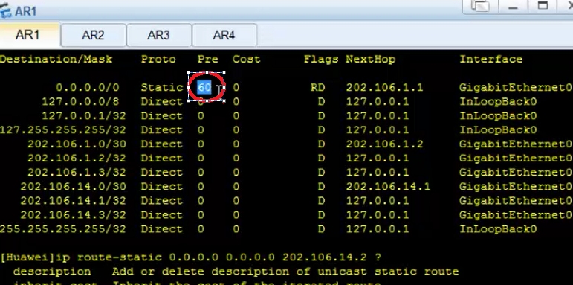Click the Pre column header
The image size is (573, 285).
pos(207,60)
